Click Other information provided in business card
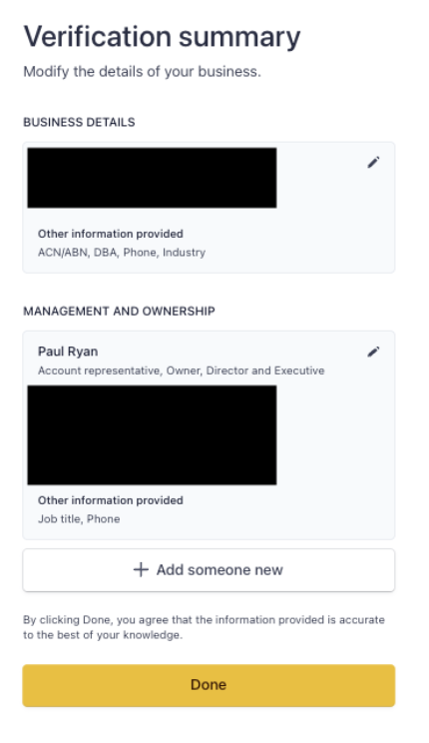This screenshot has height=743, width=429. coord(111,234)
